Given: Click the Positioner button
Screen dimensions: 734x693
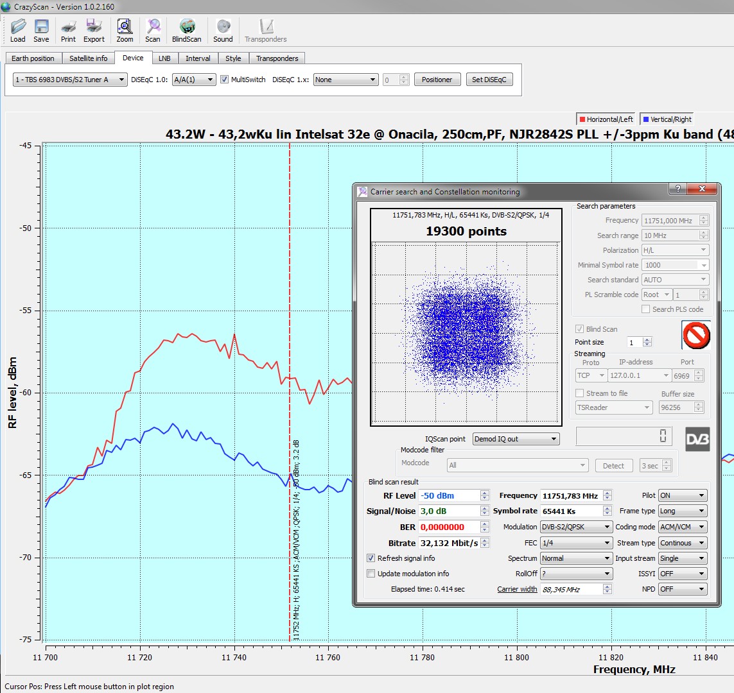Looking at the screenshot, I should (x=437, y=80).
